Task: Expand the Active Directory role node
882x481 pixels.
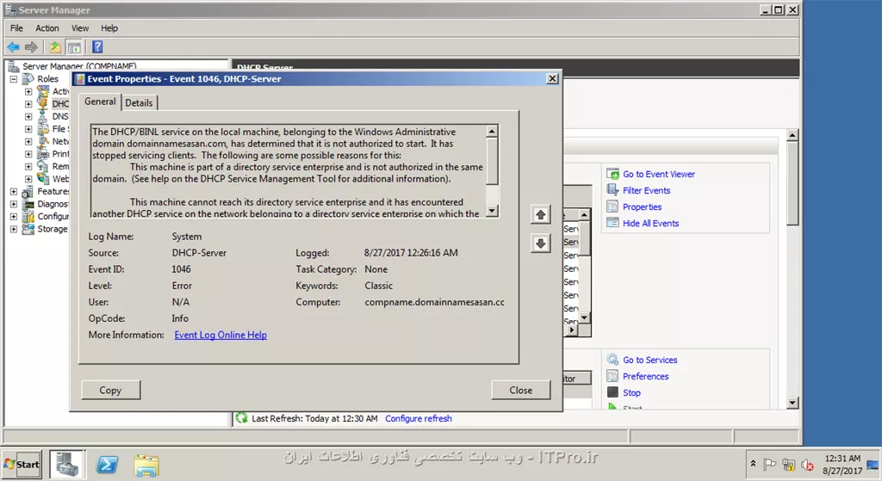Action: 28,91
